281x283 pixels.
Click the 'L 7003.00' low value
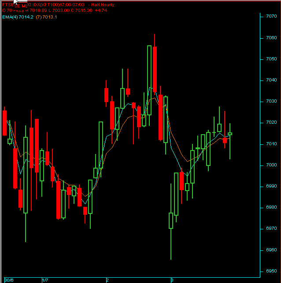[59, 10]
